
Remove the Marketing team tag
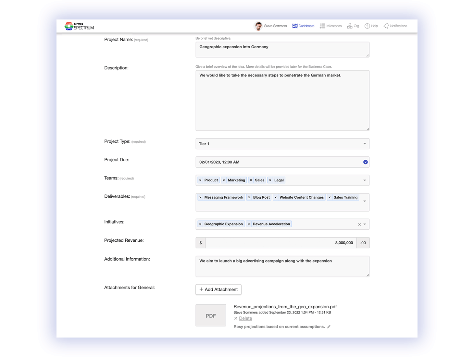224,180
